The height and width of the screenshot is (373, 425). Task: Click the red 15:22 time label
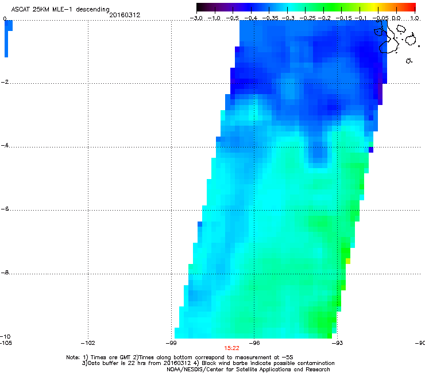232,348
